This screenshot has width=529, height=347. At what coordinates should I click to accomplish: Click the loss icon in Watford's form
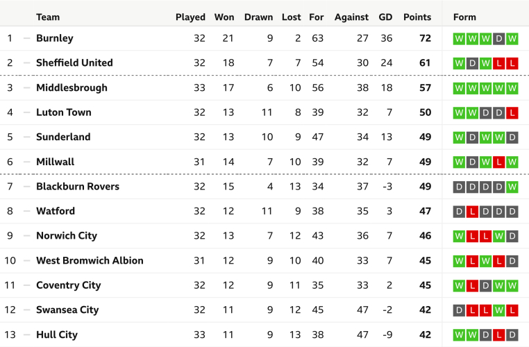(472, 211)
